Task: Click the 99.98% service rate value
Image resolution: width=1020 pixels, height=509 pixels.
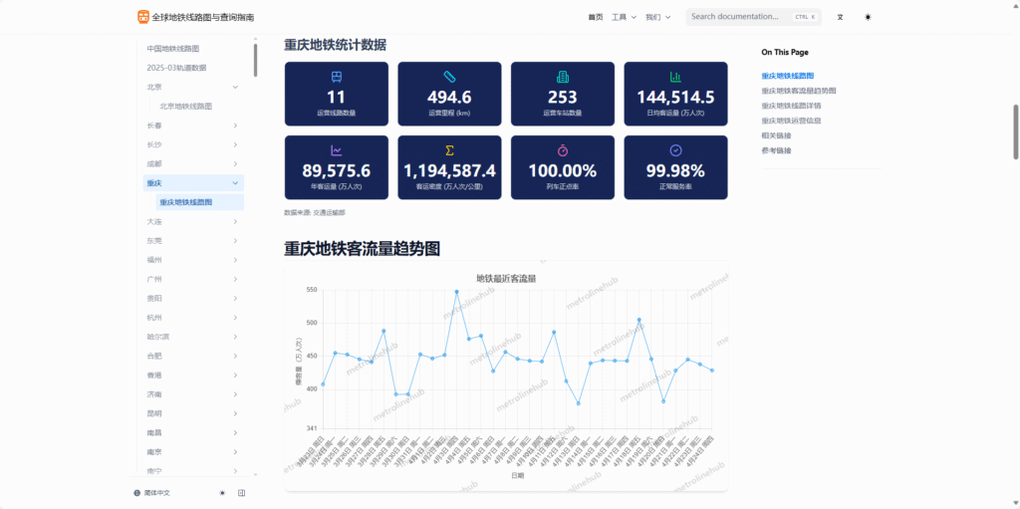Action: (676, 171)
